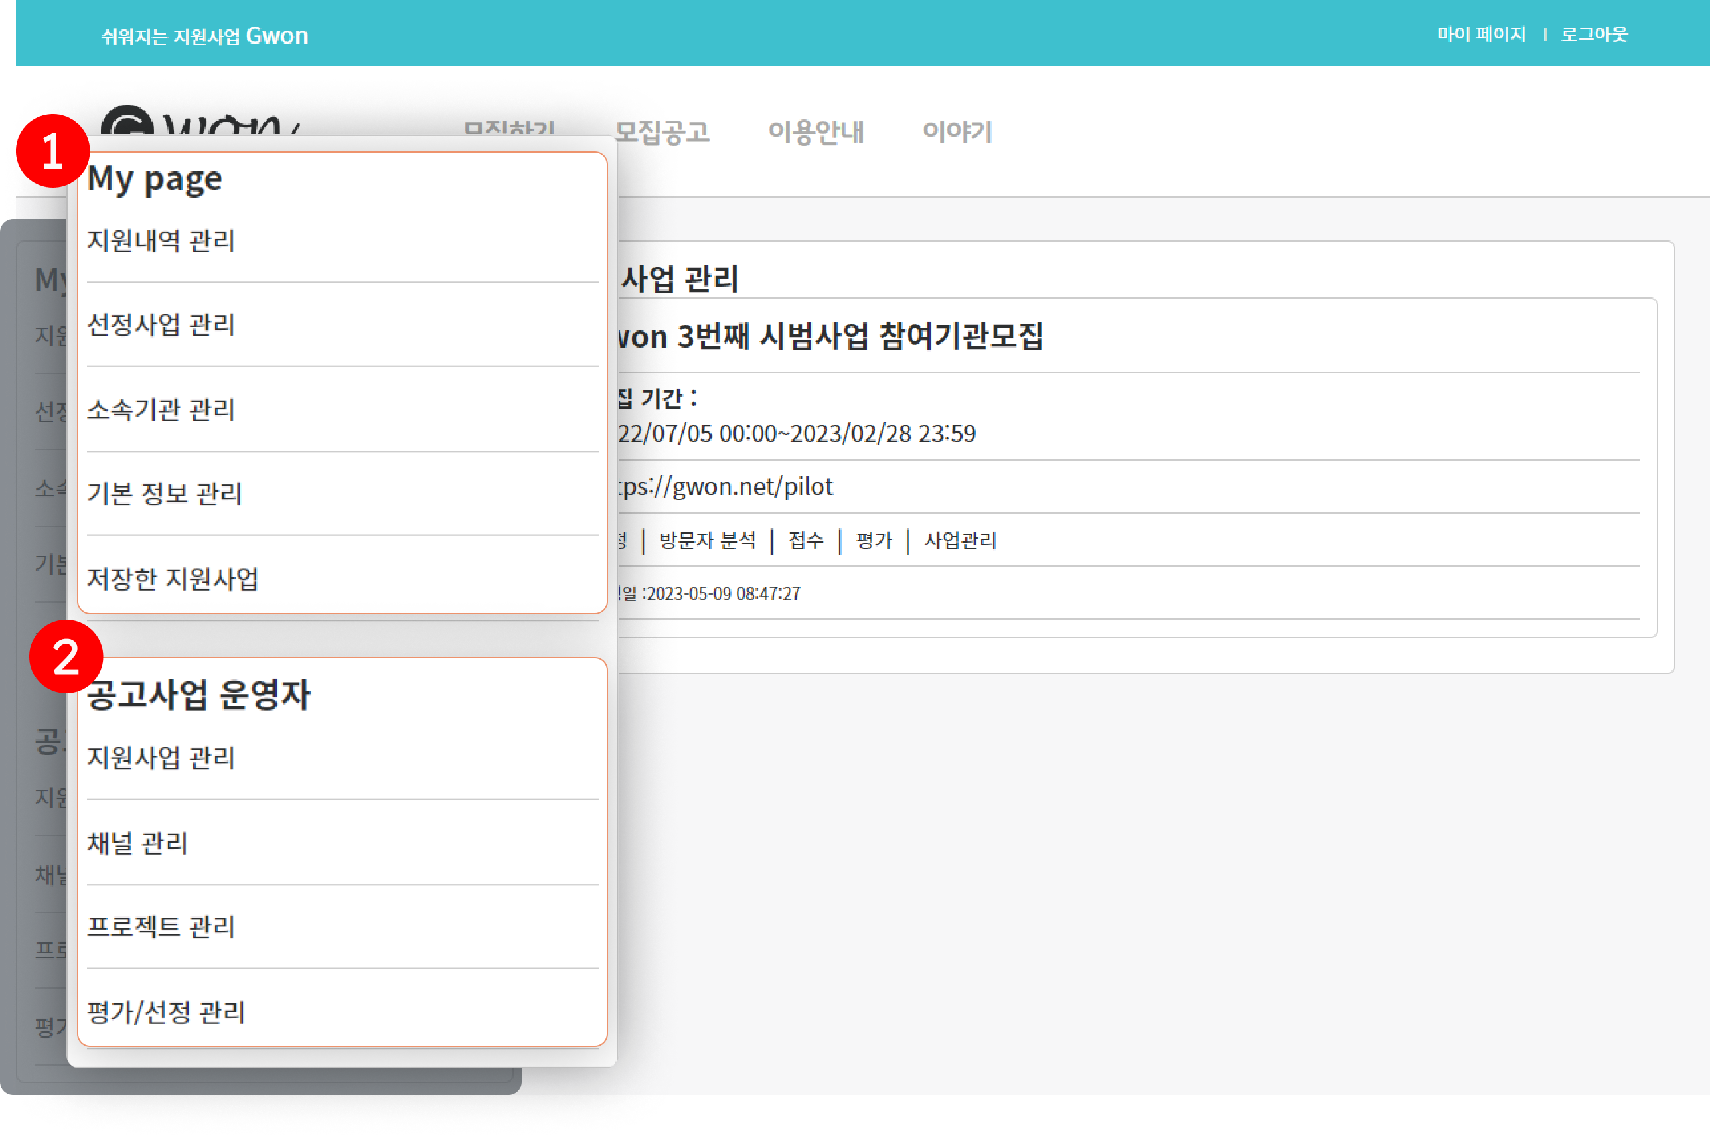Viewport: 1710px width, 1140px height.
Task: Click 사업관리 link in project card
Action: [959, 540]
